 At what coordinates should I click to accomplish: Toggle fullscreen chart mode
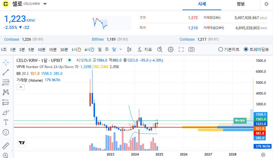[181, 50]
